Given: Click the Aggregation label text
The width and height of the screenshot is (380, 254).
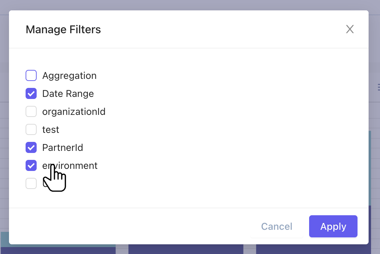Looking at the screenshot, I should (69, 75).
